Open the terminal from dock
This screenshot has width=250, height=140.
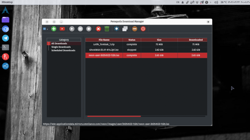(5, 47)
